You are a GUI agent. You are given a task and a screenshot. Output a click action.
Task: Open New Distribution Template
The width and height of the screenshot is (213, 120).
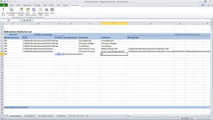pos(12,12)
